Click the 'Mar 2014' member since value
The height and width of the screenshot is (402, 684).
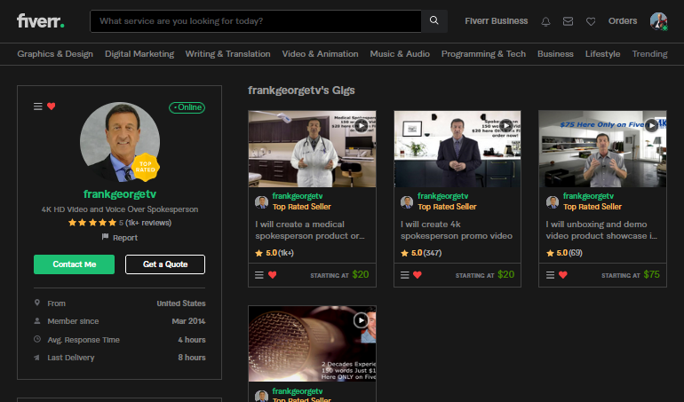pyautogui.click(x=188, y=321)
